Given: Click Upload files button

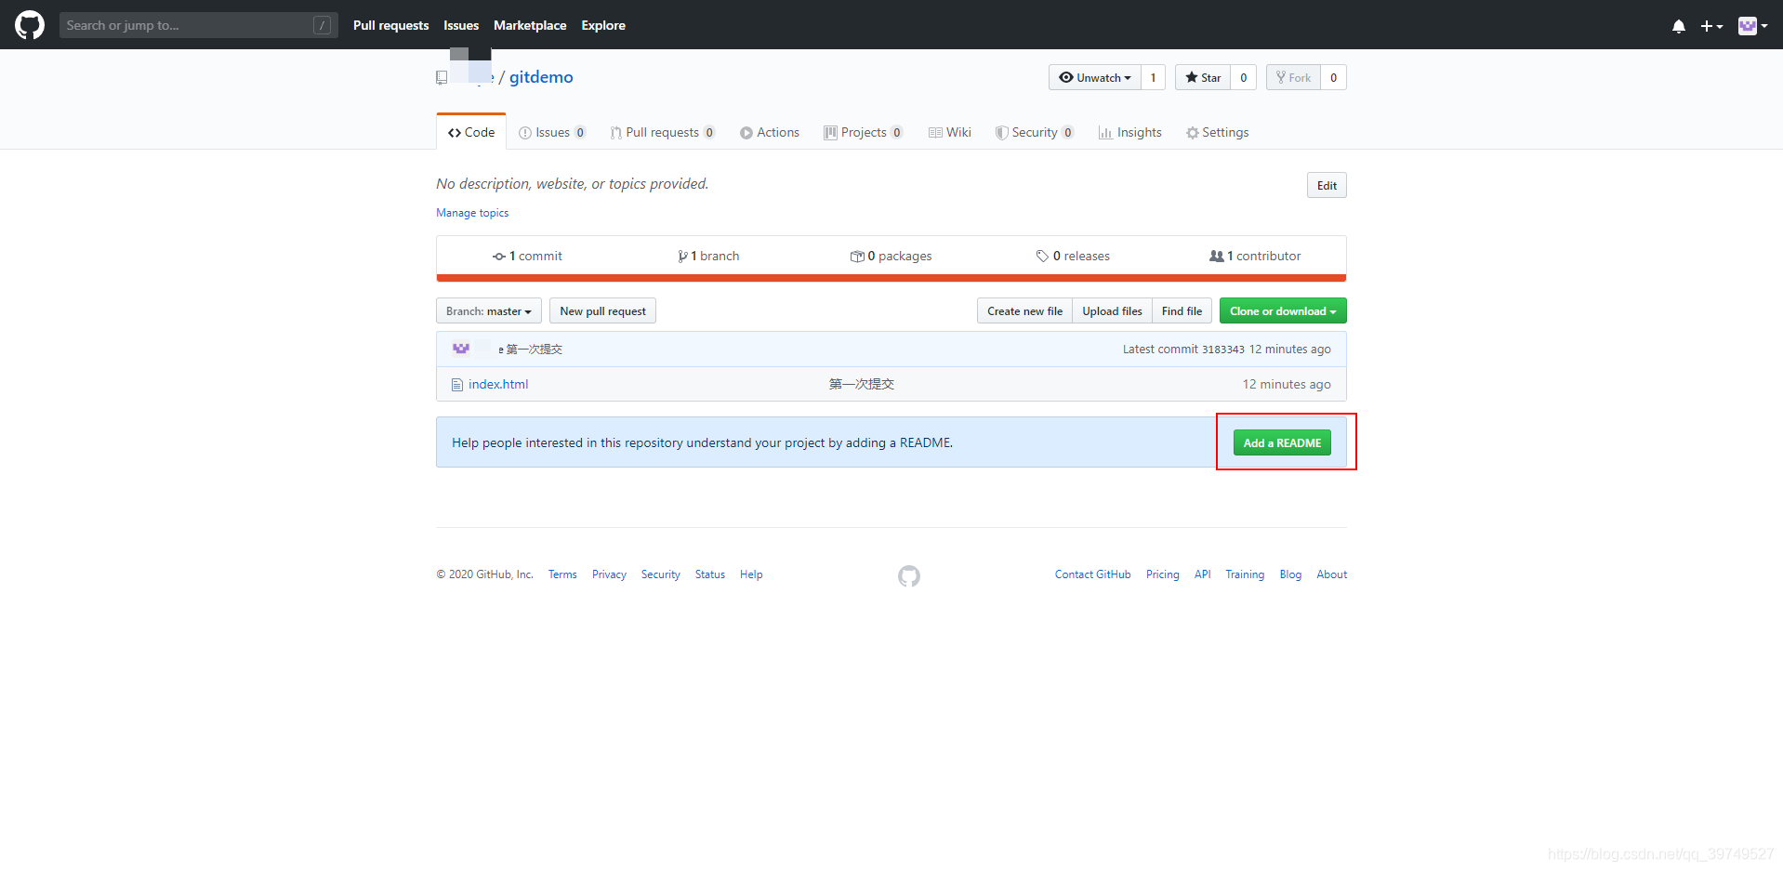Looking at the screenshot, I should tap(1112, 310).
